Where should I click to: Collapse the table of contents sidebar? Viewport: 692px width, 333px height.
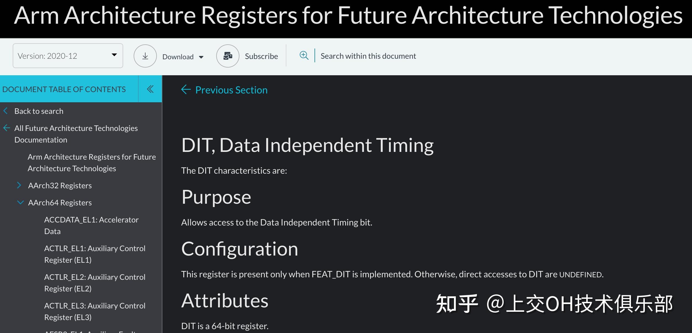click(150, 89)
